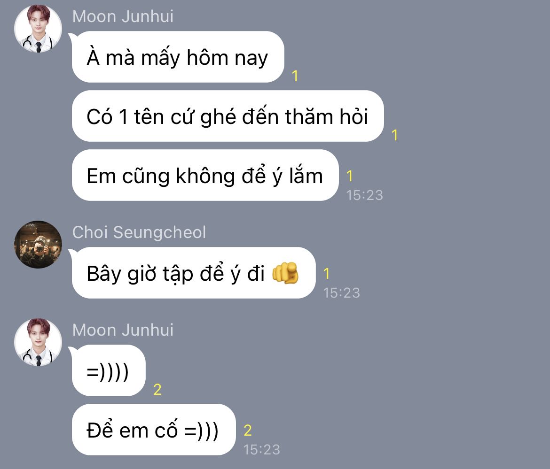Open Moon Junhui's top profile avatar
The height and width of the screenshot is (469, 550).
[x=38, y=29]
